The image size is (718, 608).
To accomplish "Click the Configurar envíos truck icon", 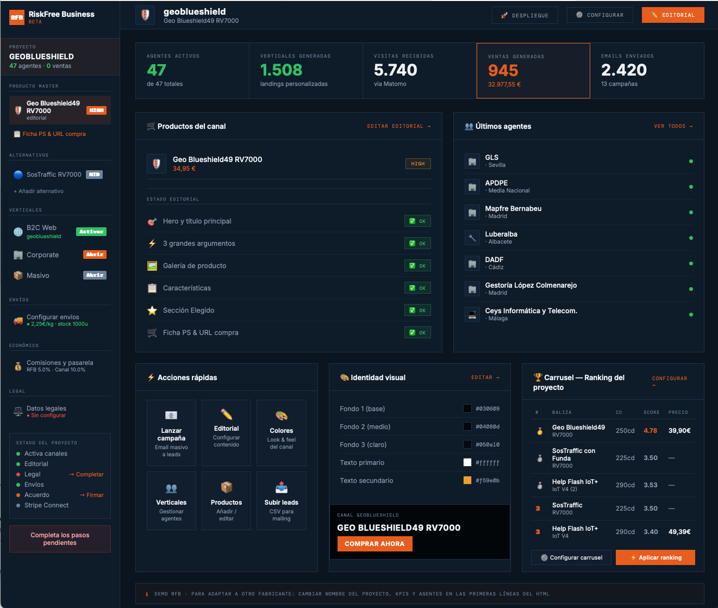I will [18, 320].
